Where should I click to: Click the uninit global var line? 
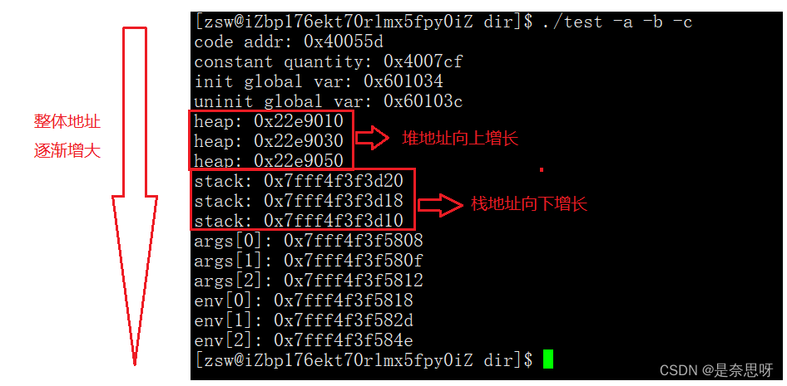329,101
